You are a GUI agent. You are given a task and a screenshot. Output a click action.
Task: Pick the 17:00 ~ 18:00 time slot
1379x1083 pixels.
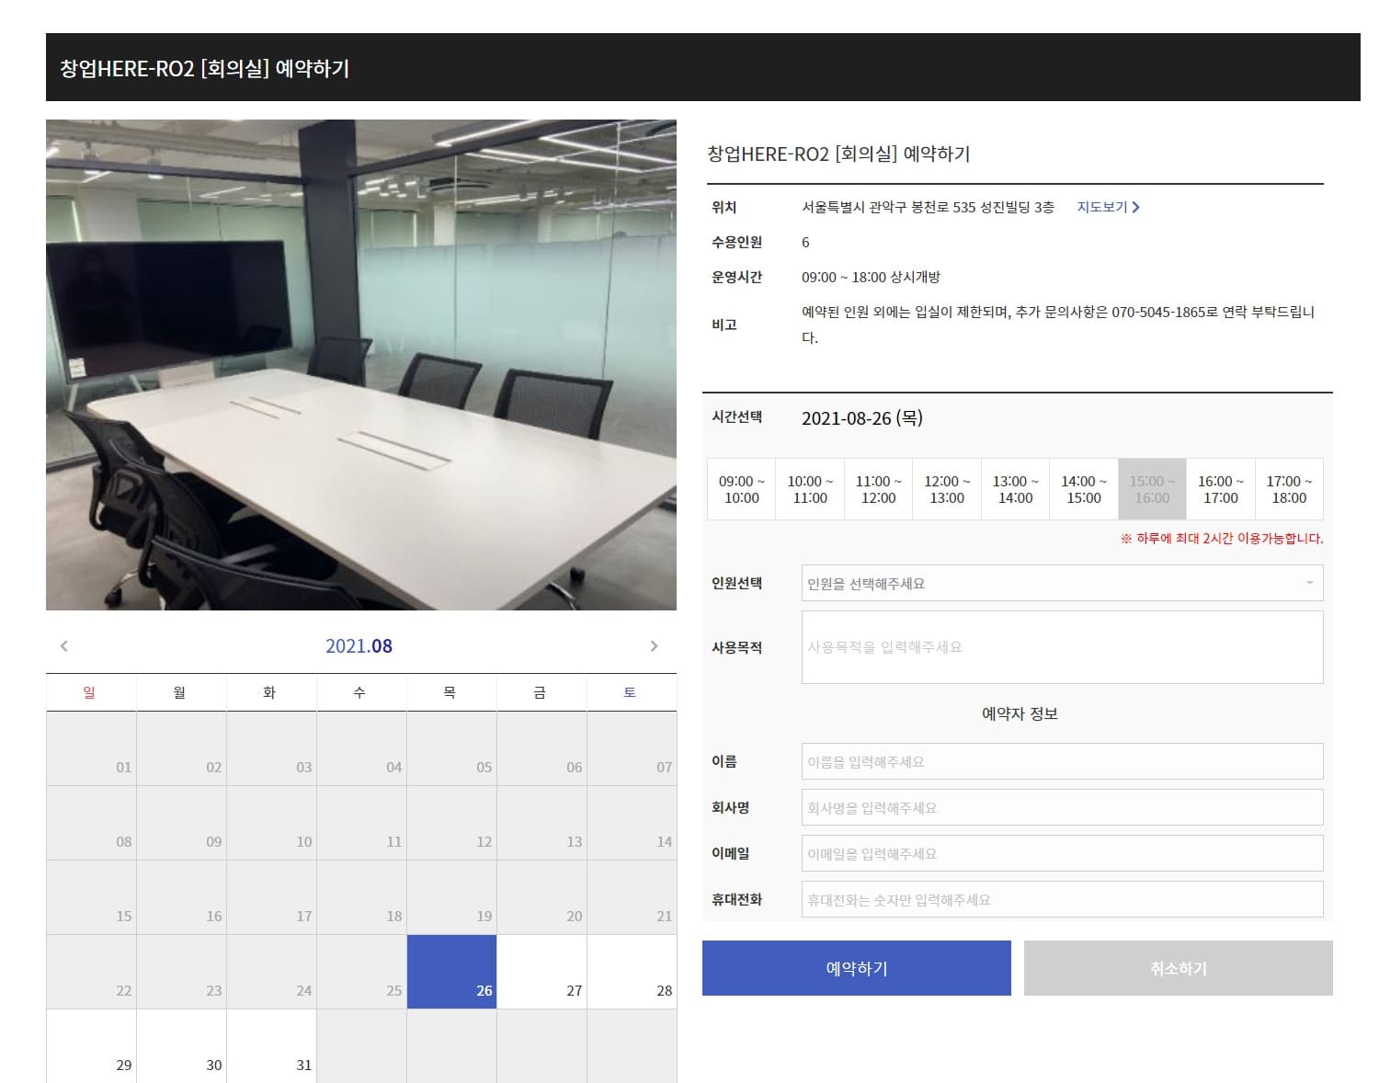point(1289,489)
